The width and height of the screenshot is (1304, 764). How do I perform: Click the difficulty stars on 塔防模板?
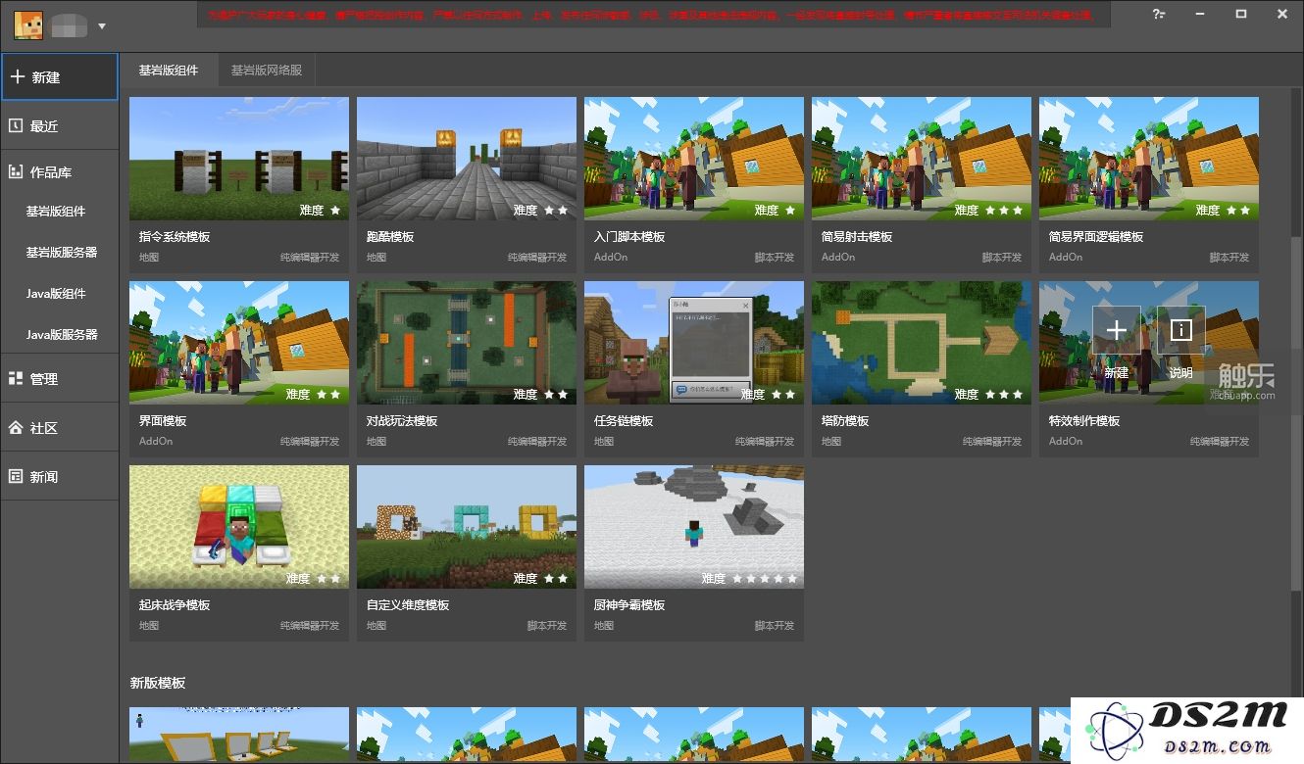tap(1003, 395)
